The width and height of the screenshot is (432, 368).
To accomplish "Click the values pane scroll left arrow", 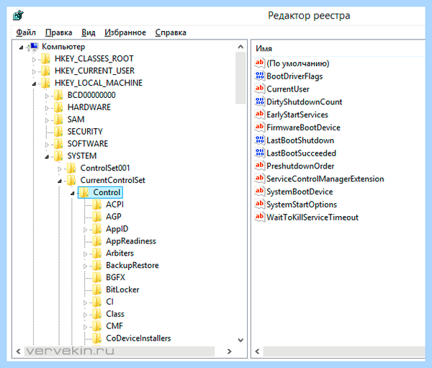I will coord(258,351).
